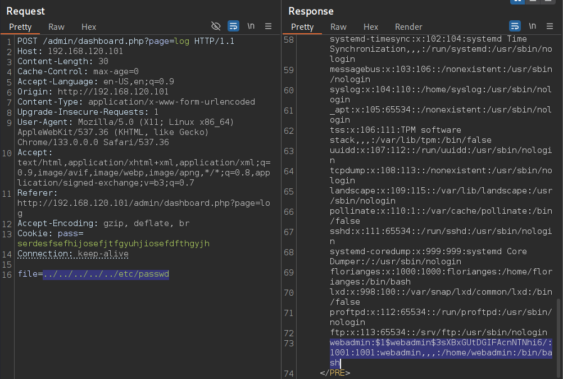Switch to the Hex tab in Response panel
The image size is (563, 379).
pyautogui.click(x=370, y=27)
